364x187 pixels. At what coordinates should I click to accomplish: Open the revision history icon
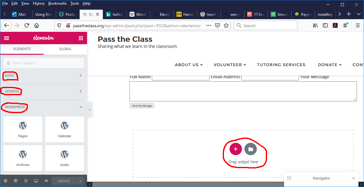[26, 181]
